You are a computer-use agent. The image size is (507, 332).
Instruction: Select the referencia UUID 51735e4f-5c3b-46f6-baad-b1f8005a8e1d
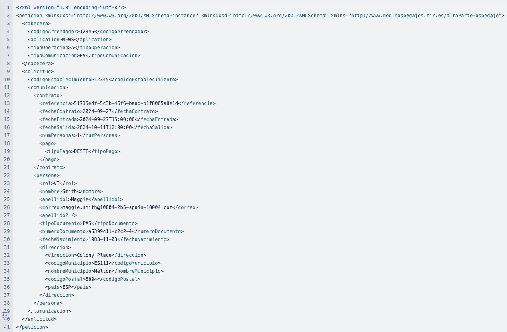(x=126, y=103)
